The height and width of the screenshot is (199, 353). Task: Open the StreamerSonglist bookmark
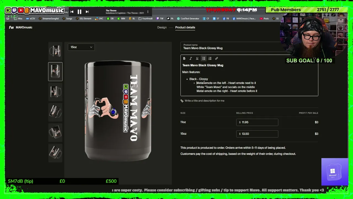click(x=49, y=19)
